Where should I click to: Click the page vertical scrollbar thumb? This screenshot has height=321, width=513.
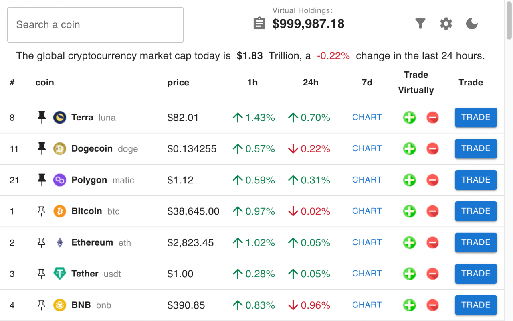tap(509, 20)
